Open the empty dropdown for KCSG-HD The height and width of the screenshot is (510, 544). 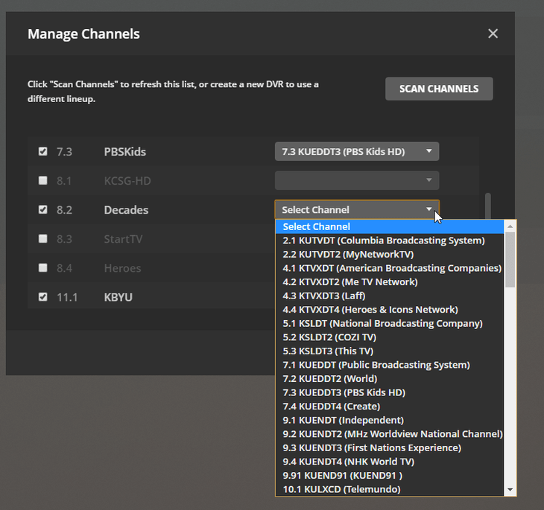tap(357, 180)
